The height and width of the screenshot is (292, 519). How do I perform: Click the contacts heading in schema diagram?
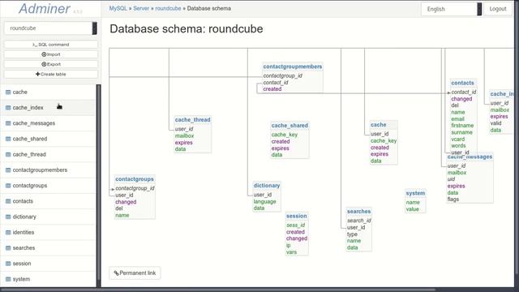pos(463,83)
